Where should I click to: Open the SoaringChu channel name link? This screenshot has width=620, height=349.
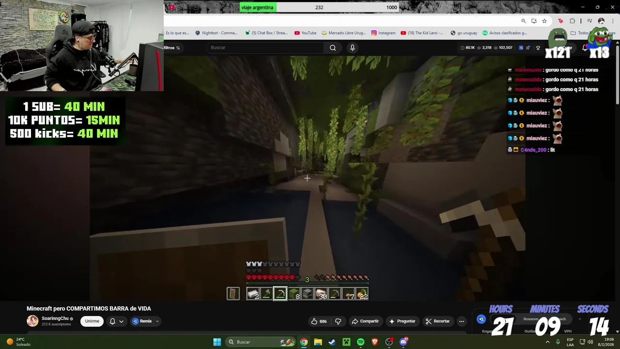[55, 318]
